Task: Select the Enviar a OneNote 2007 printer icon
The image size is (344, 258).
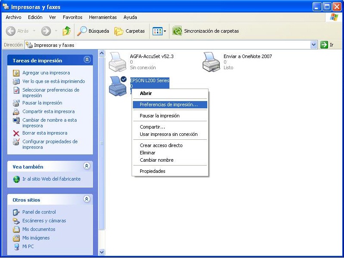Action: tap(211, 62)
